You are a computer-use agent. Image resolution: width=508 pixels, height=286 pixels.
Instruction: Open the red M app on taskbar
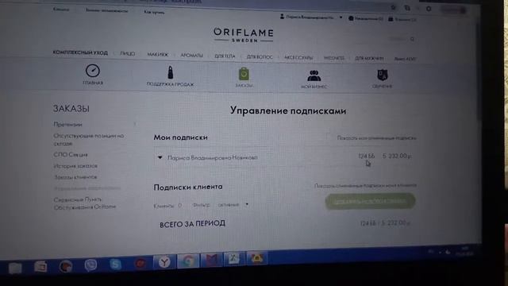point(211,260)
